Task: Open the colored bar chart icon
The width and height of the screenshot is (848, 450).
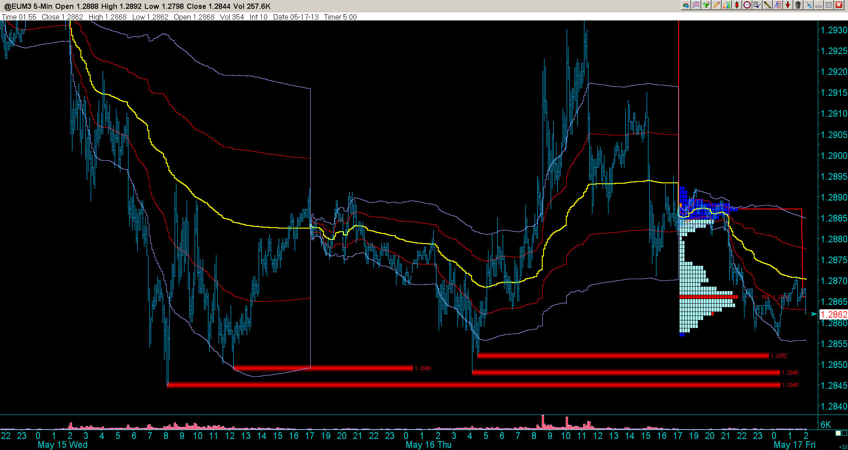Action: 727,5
